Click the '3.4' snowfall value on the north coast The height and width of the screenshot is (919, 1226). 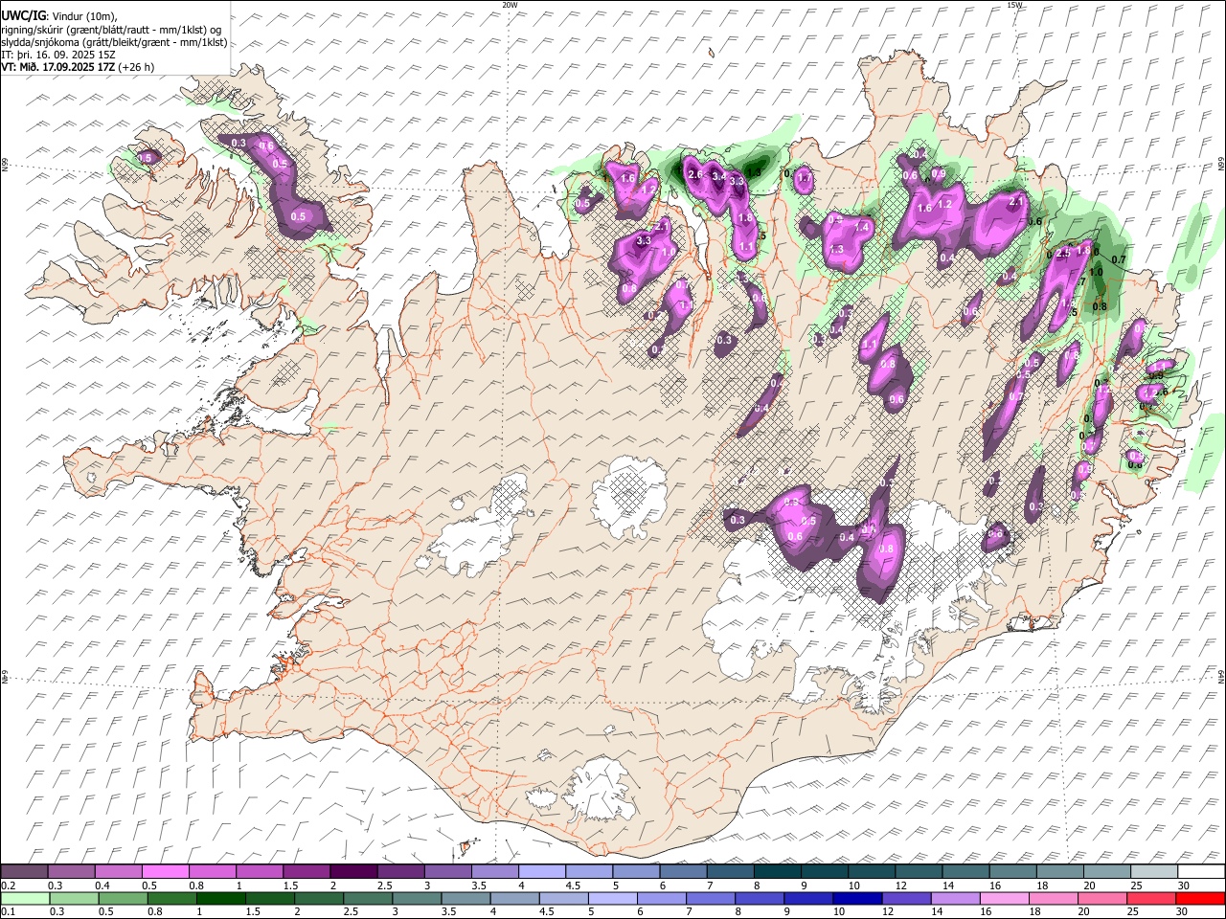coord(718,176)
